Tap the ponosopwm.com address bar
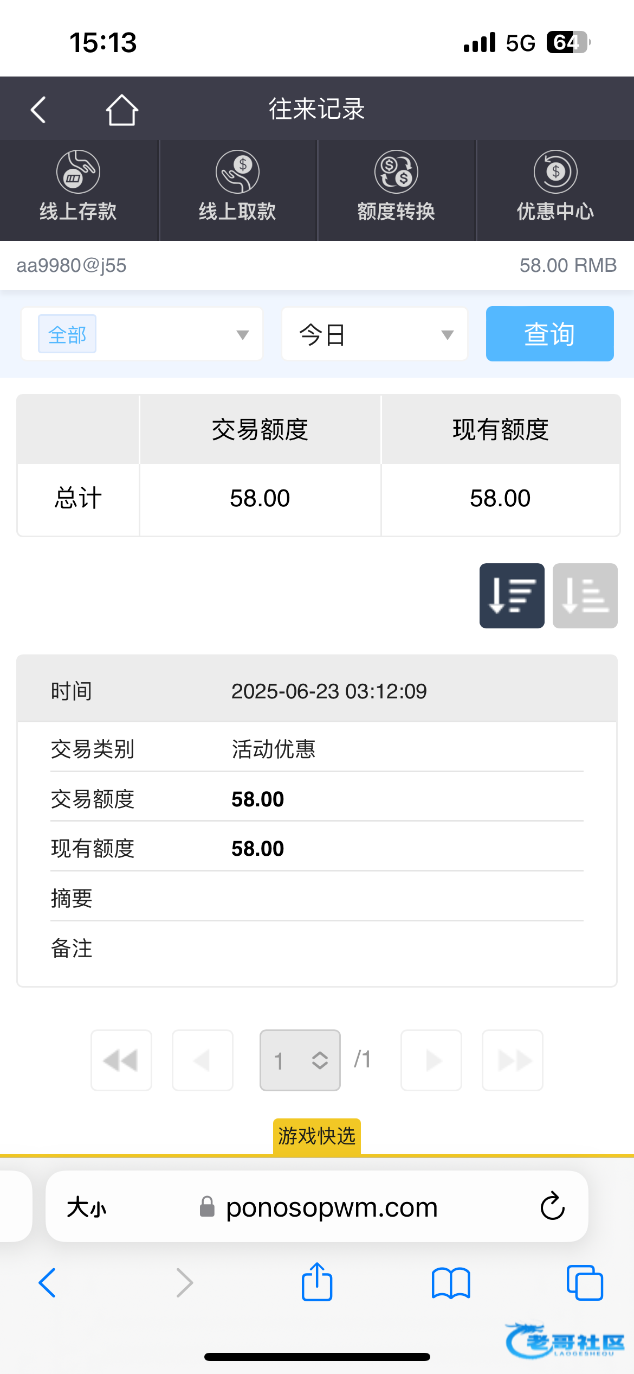Screen dimensions: 634x1374 331,1207
